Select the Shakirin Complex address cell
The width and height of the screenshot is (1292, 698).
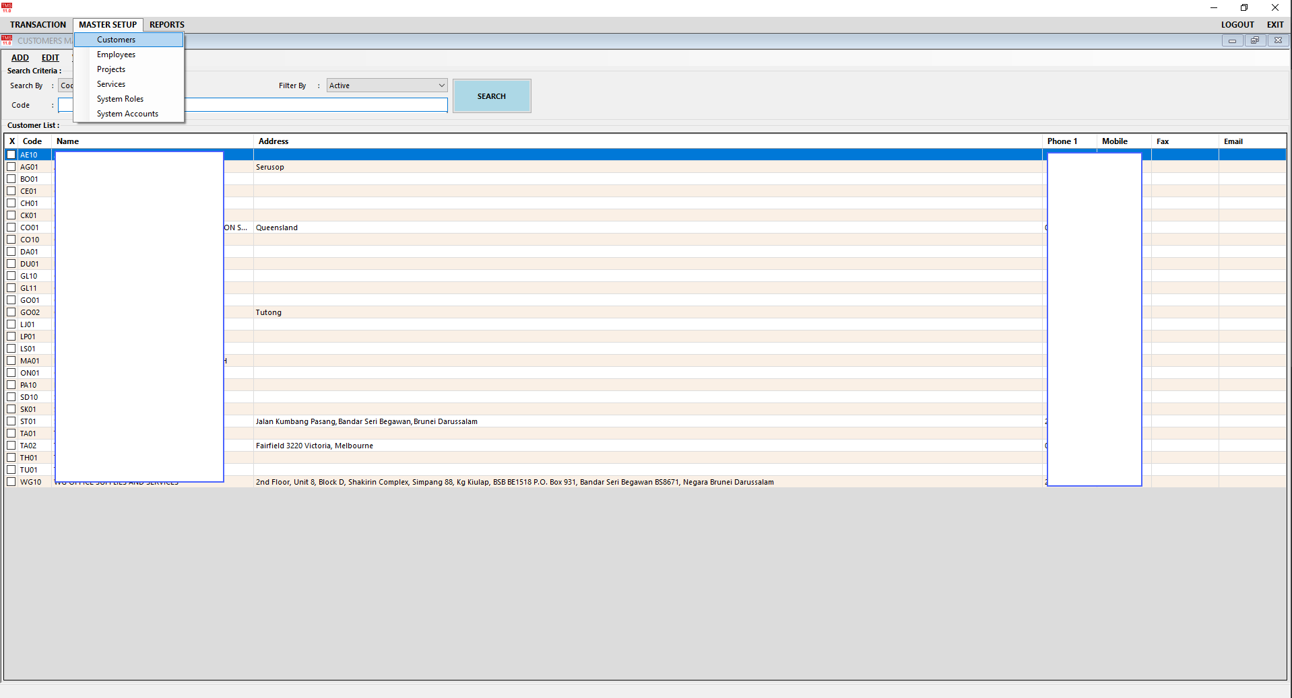coord(648,482)
